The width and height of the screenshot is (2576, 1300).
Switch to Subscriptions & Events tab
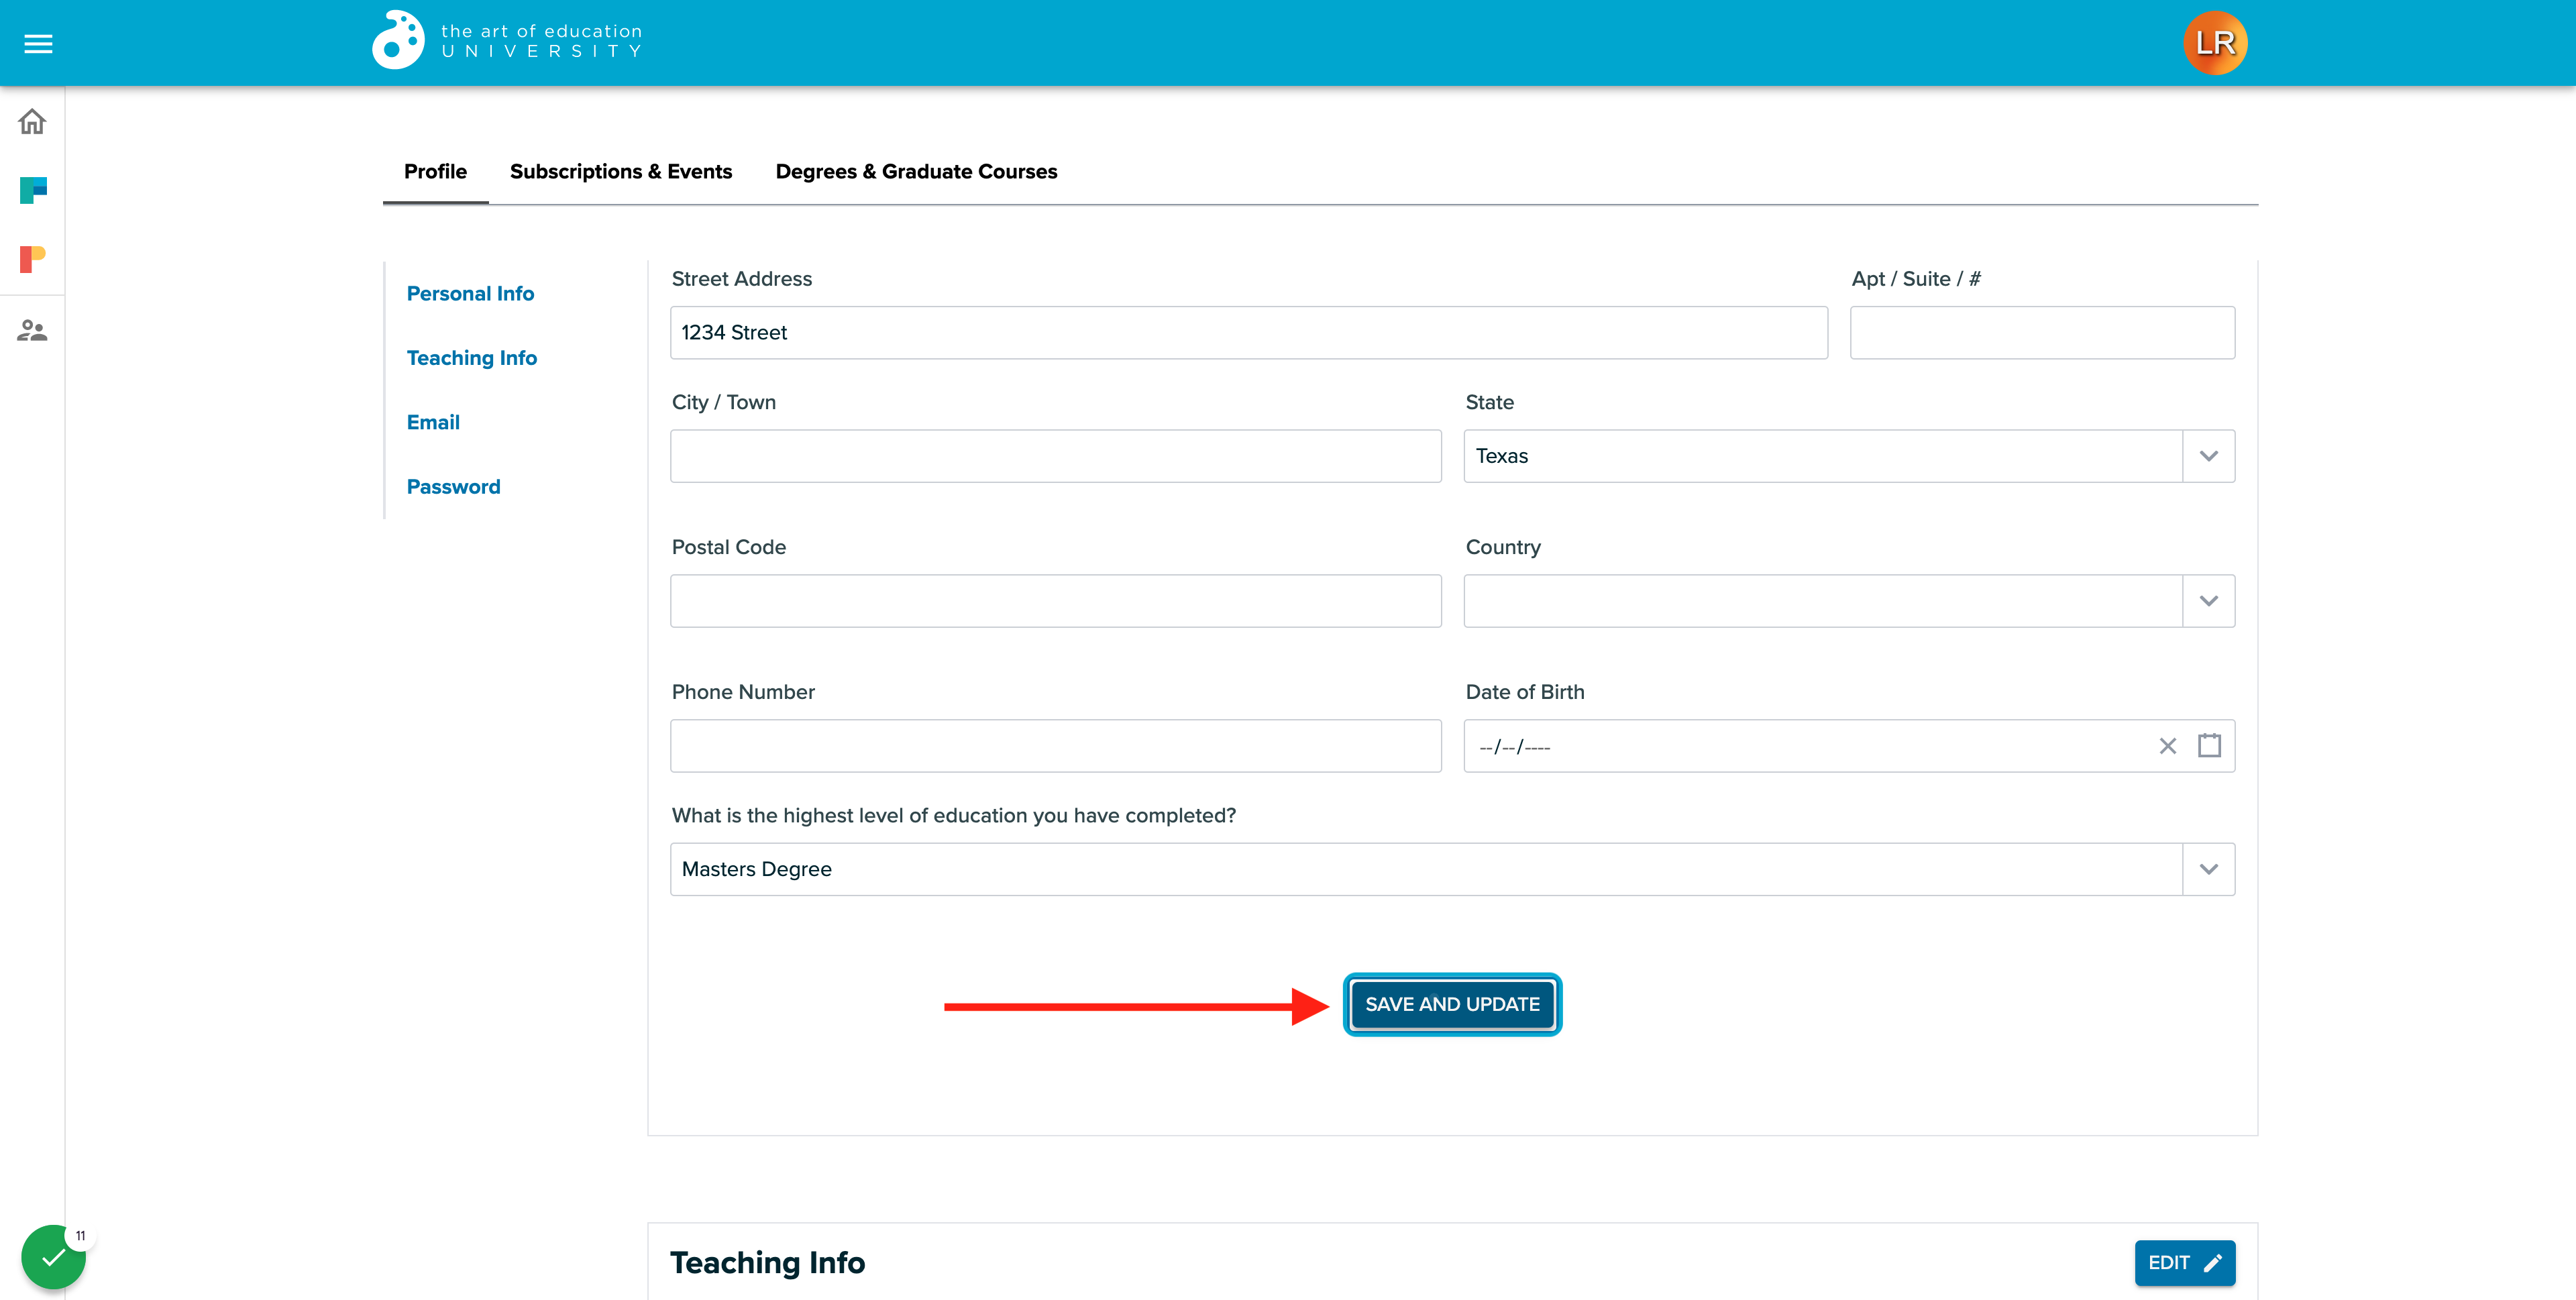coord(621,172)
